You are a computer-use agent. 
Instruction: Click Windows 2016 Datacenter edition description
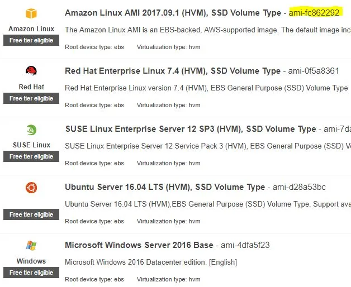pyautogui.click(x=151, y=262)
